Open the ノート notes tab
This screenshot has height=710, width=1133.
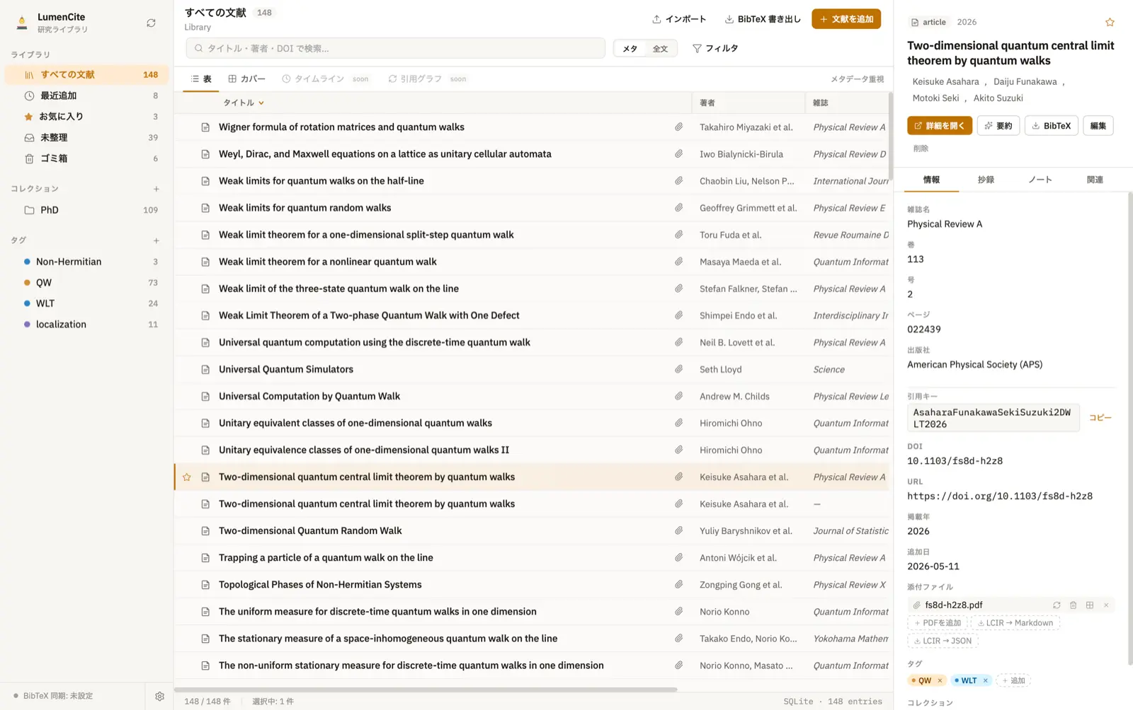(x=1040, y=180)
